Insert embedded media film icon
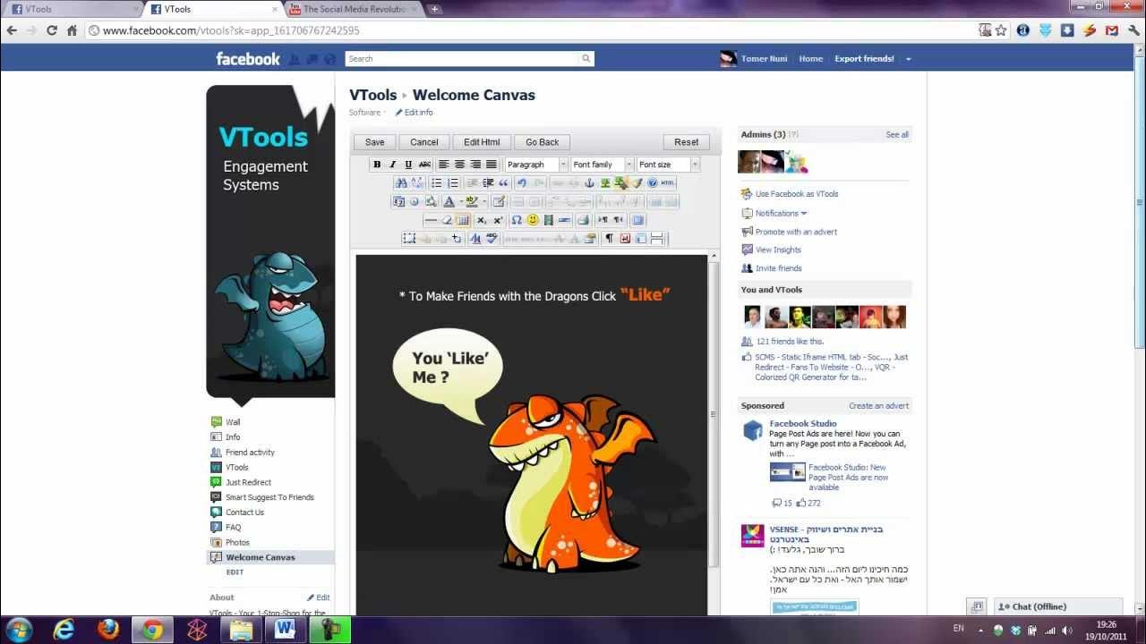 (x=549, y=220)
